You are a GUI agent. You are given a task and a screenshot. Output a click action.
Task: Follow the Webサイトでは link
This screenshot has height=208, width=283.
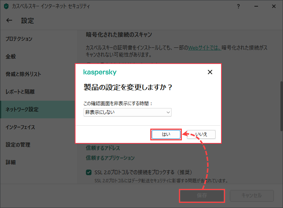click(x=205, y=48)
